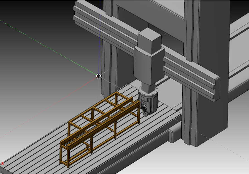
Task: Click the small red X marker
Action: tap(3, 163)
